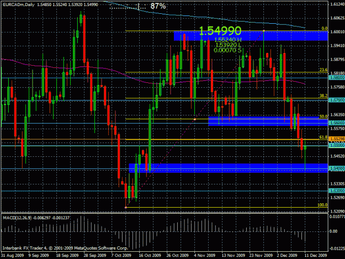Click the Fibonacci anchor point at the 0.0 line
The height and width of the screenshot is (259, 345).
(x=264, y=31)
